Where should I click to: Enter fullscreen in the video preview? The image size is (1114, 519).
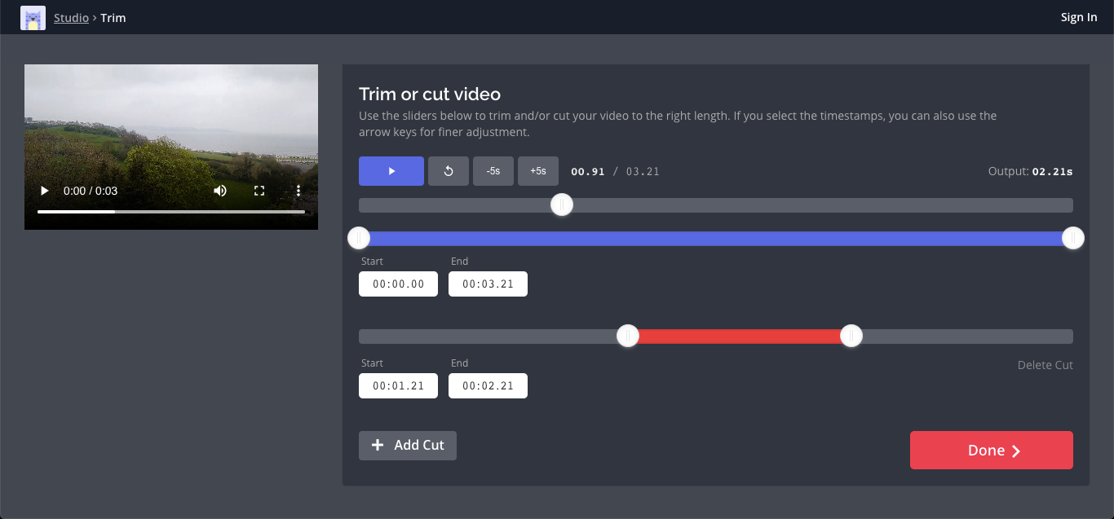(x=259, y=191)
